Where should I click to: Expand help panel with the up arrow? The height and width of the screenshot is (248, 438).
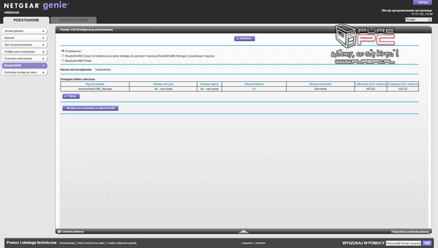tap(244, 232)
